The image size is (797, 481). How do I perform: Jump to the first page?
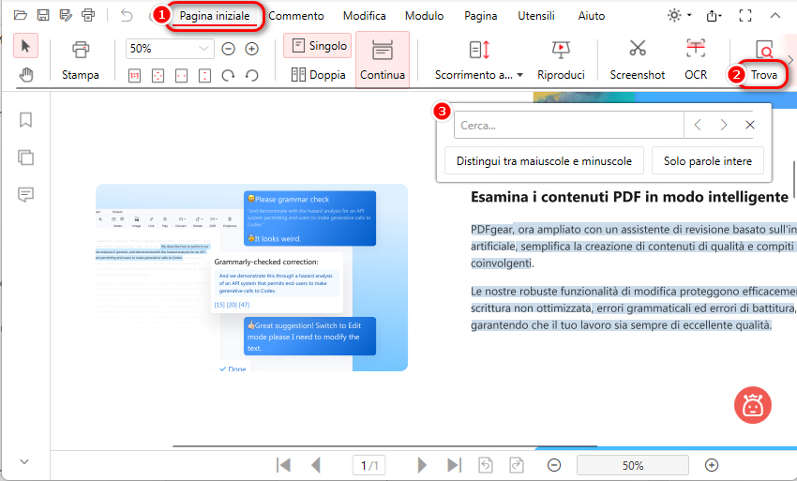pyautogui.click(x=283, y=465)
